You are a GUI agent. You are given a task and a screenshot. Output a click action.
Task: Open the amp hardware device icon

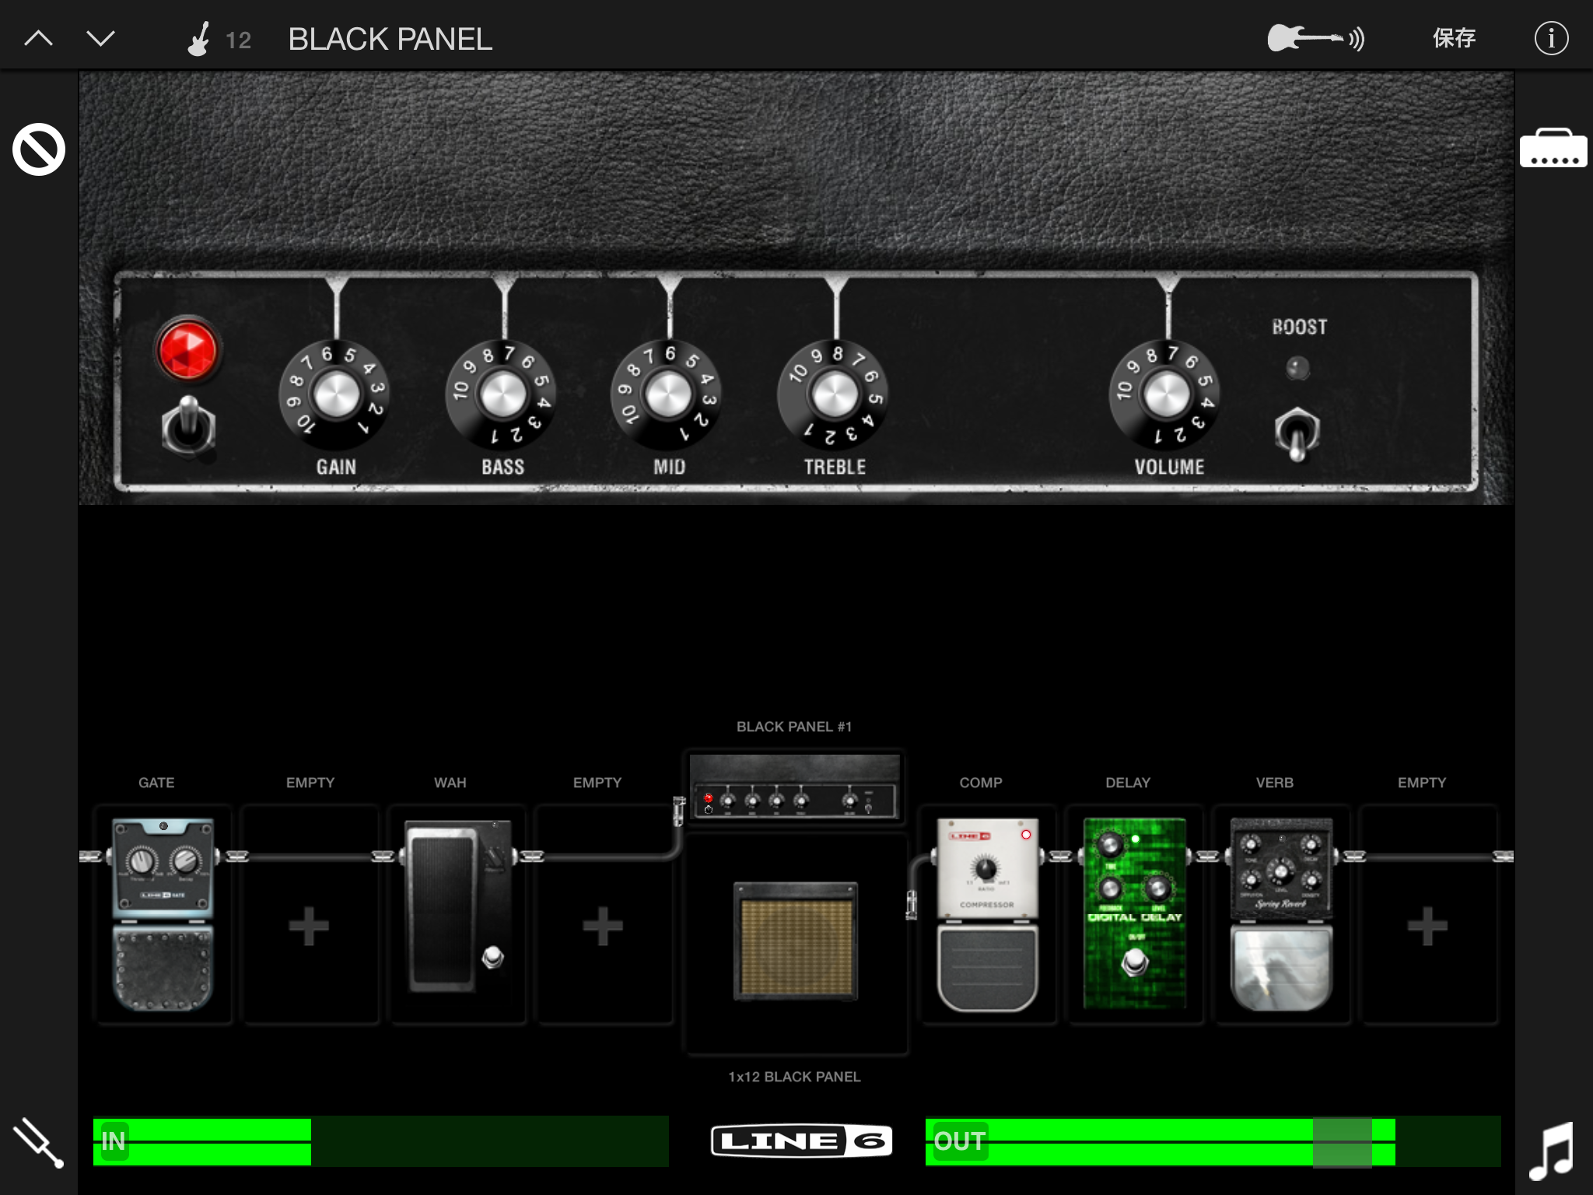coord(1553,148)
